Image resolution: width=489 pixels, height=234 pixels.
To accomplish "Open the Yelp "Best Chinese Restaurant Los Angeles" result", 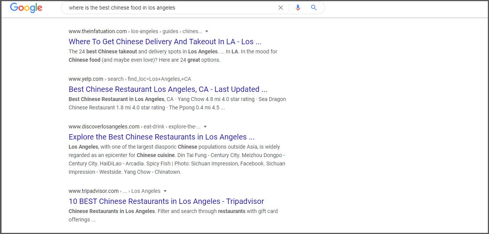I will (x=168, y=89).
